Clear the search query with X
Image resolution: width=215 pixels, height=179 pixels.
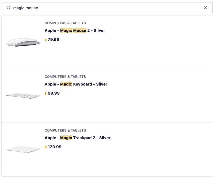pos(205,8)
